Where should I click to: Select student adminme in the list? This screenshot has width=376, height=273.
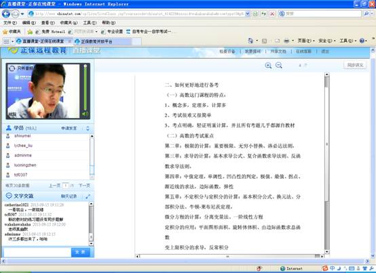click(23, 155)
